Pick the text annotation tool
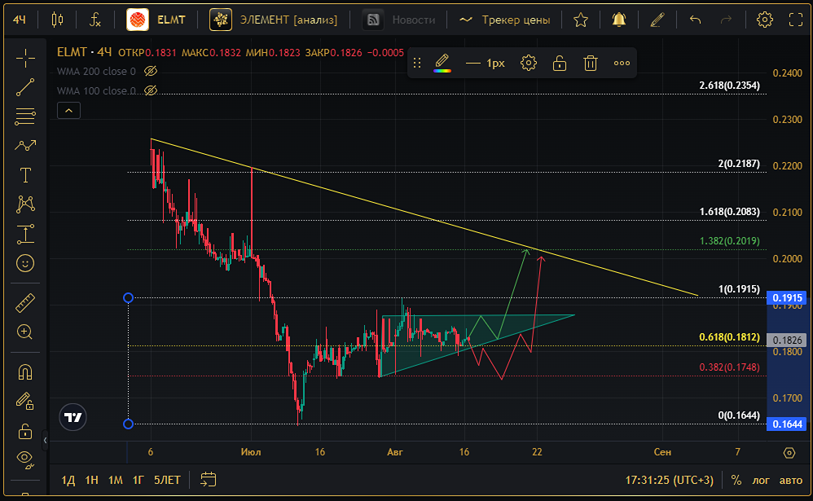 pyautogui.click(x=25, y=175)
